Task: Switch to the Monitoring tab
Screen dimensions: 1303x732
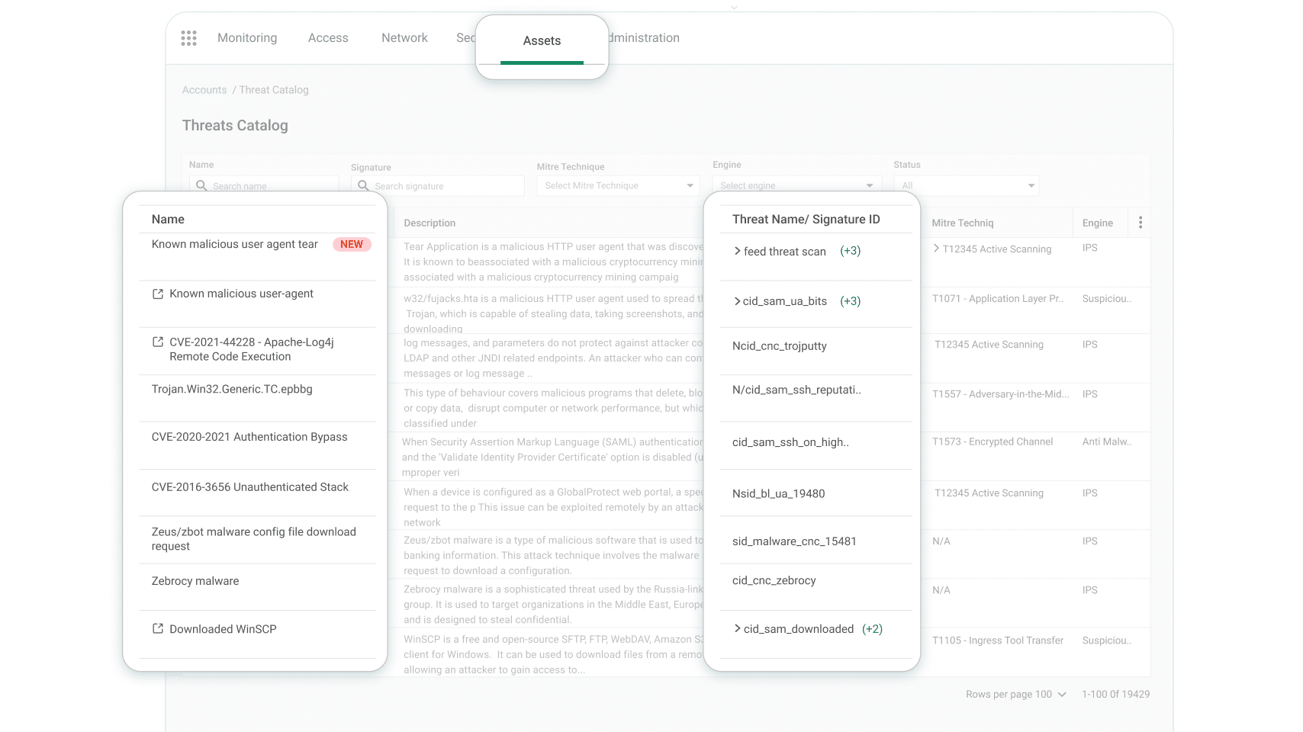Action: click(247, 38)
